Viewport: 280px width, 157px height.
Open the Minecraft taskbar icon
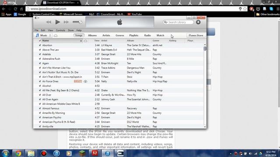click(x=82, y=153)
